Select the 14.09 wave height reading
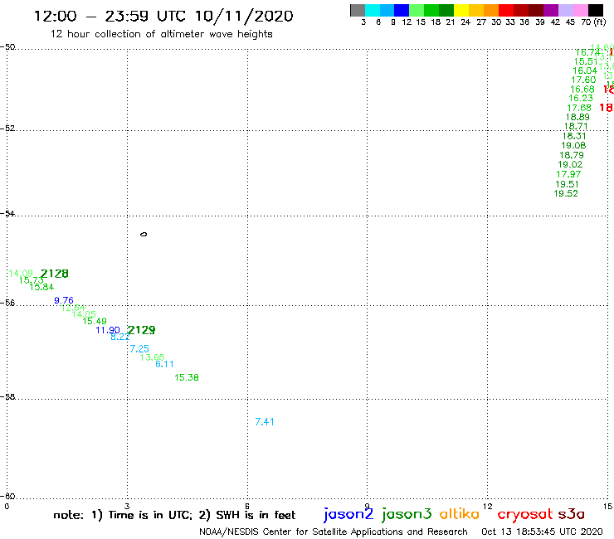 click(21, 273)
